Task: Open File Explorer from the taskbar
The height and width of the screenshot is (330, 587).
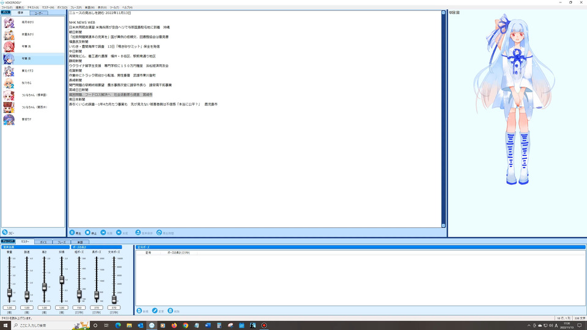Action: tap(129, 326)
